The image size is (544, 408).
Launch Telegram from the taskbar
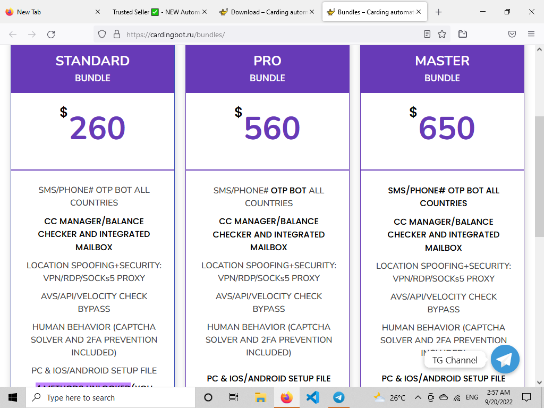pyautogui.click(x=338, y=397)
